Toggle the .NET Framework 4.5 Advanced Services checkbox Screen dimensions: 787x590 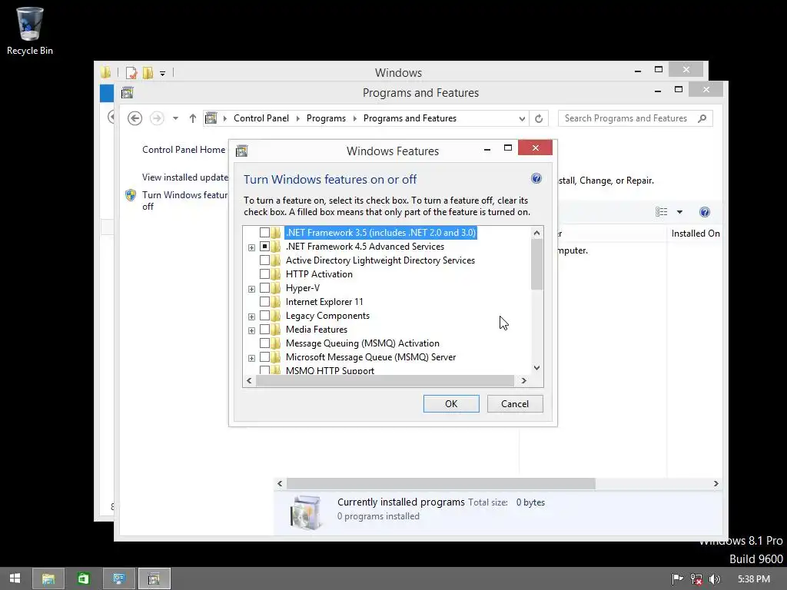[x=264, y=247]
